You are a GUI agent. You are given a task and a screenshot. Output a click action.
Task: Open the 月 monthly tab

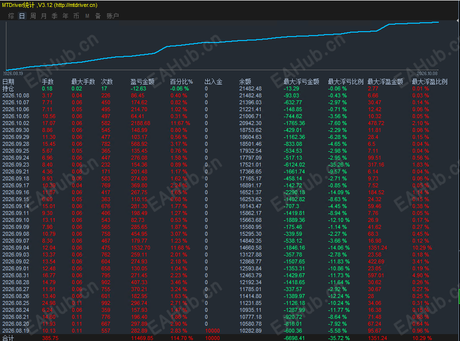click(x=44, y=16)
